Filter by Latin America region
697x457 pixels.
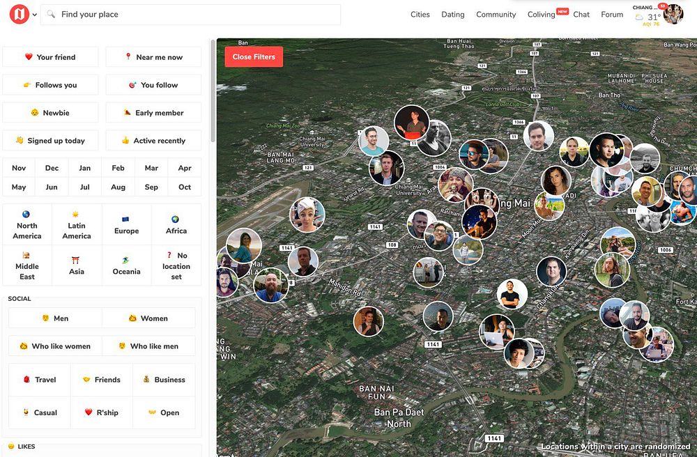click(77, 225)
